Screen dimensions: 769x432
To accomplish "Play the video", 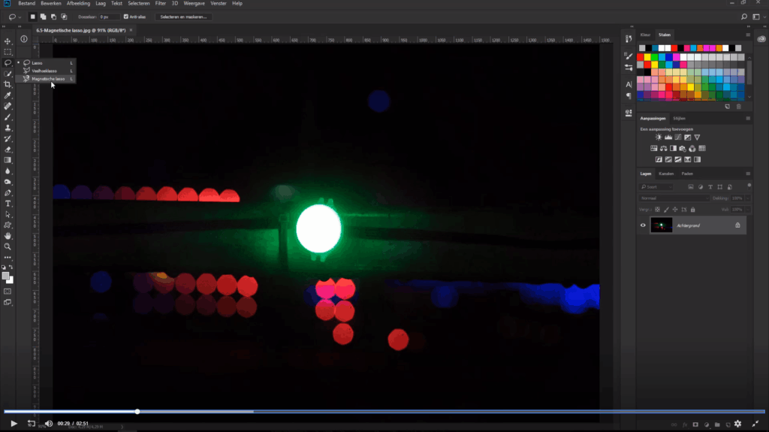I will 14,423.
